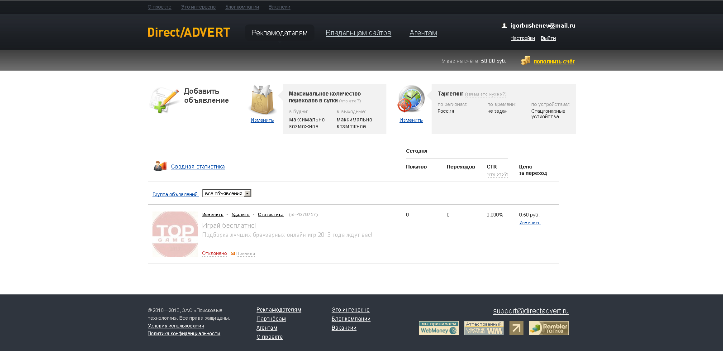This screenshot has height=351, width=723.
Task: Open 'Сводная статистика' link
Action: click(x=198, y=166)
